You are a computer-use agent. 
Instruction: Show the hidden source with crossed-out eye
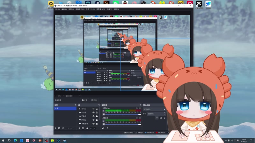tap(93, 109)
